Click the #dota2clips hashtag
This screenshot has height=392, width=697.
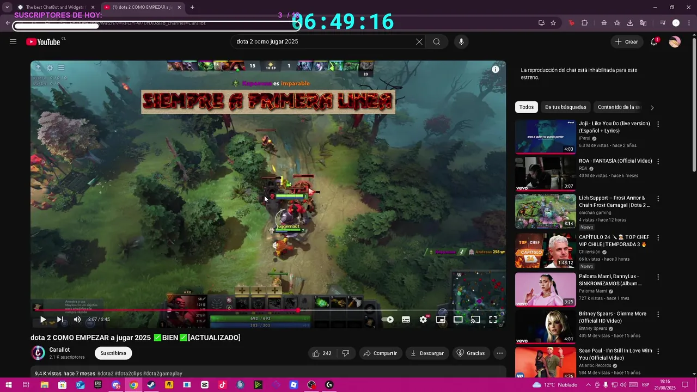pos(128,373)
